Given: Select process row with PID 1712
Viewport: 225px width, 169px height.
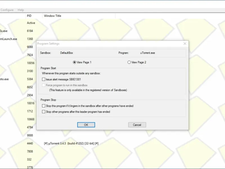Looking at the screenshot, I should point(30,111).
